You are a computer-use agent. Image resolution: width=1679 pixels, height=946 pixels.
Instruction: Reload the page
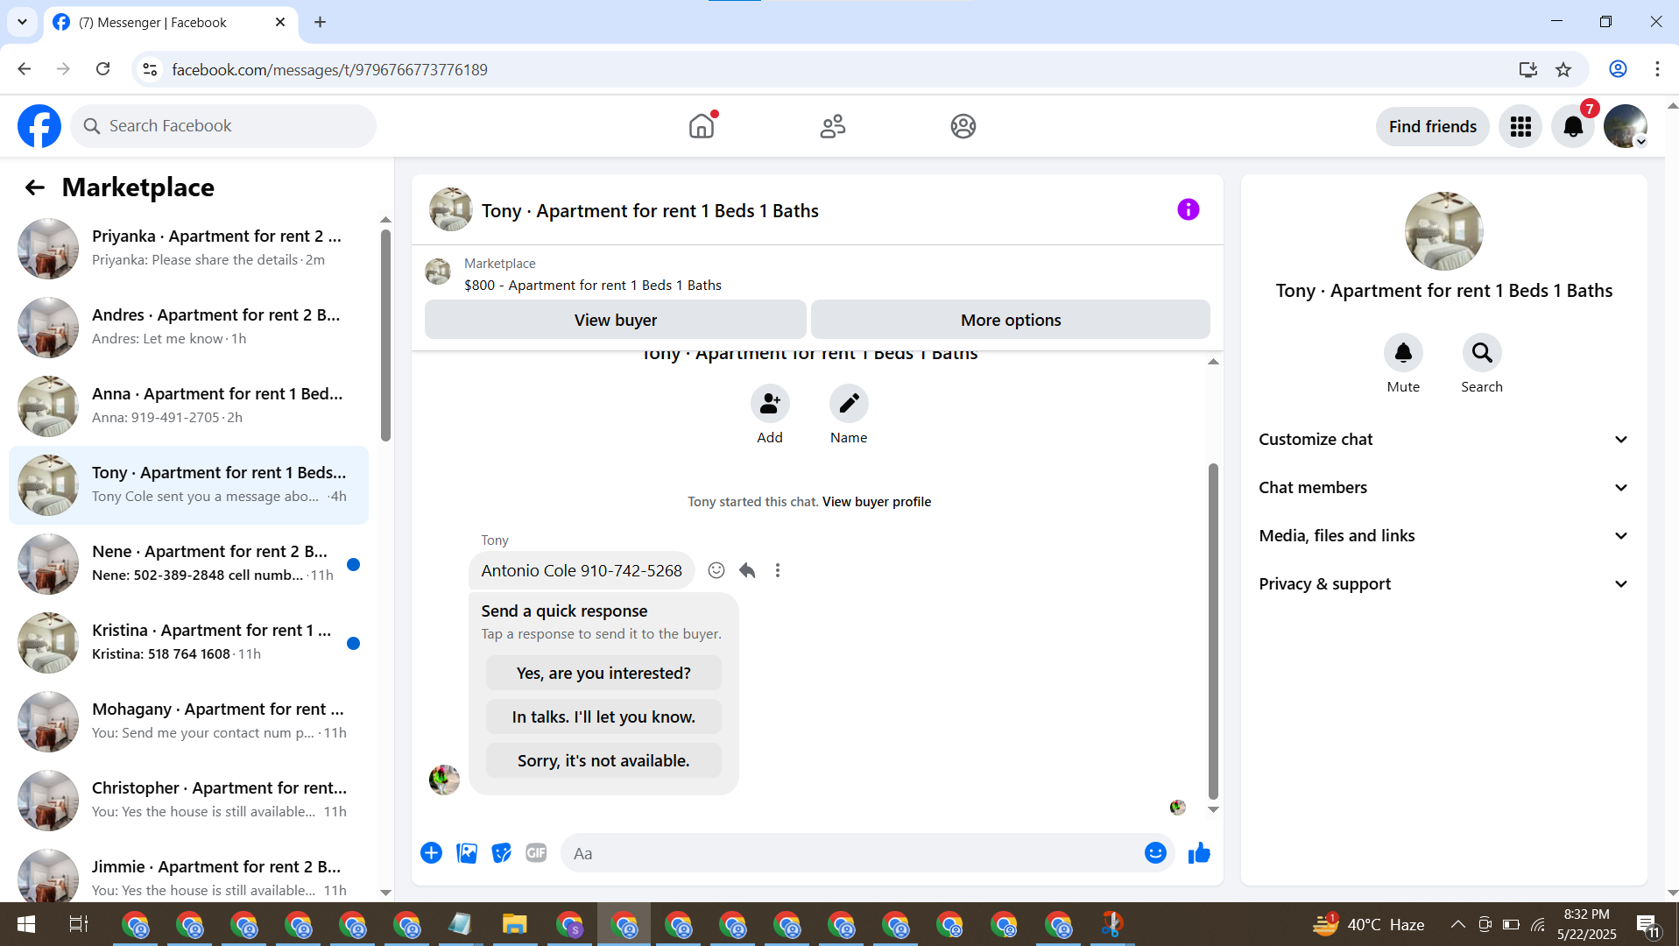pyautogui.click(x=103, y=69)
